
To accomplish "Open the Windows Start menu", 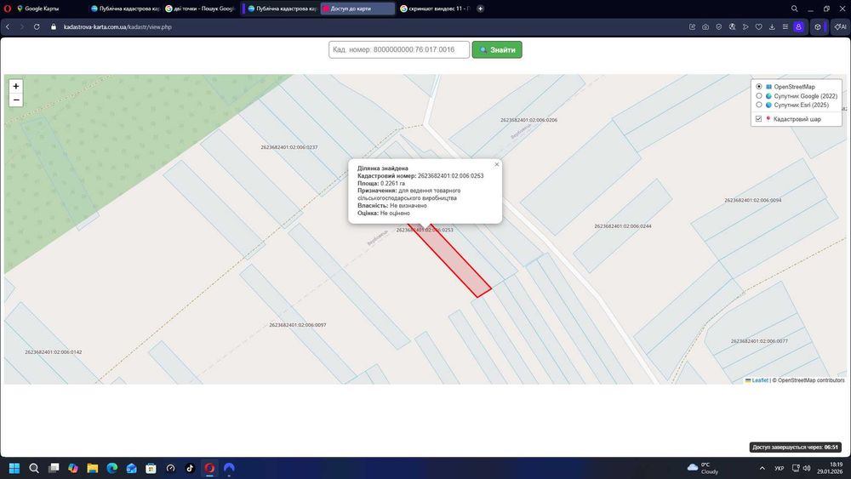I will pos(14,468).
